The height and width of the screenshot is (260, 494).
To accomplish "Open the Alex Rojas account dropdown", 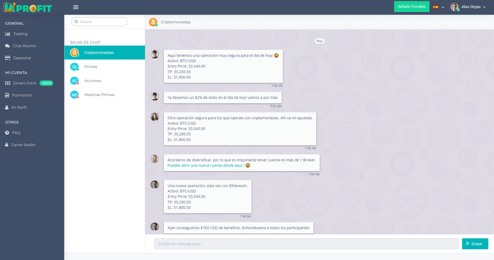I will coord(468,7).
